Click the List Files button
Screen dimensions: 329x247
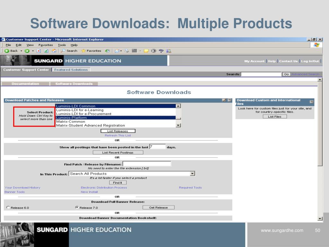tap(275, 116)
